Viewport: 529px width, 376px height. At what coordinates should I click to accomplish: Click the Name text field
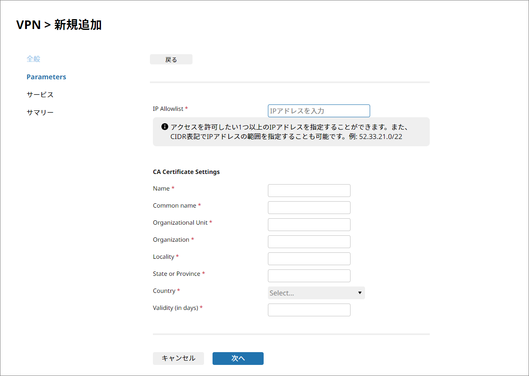pos(309,191)
